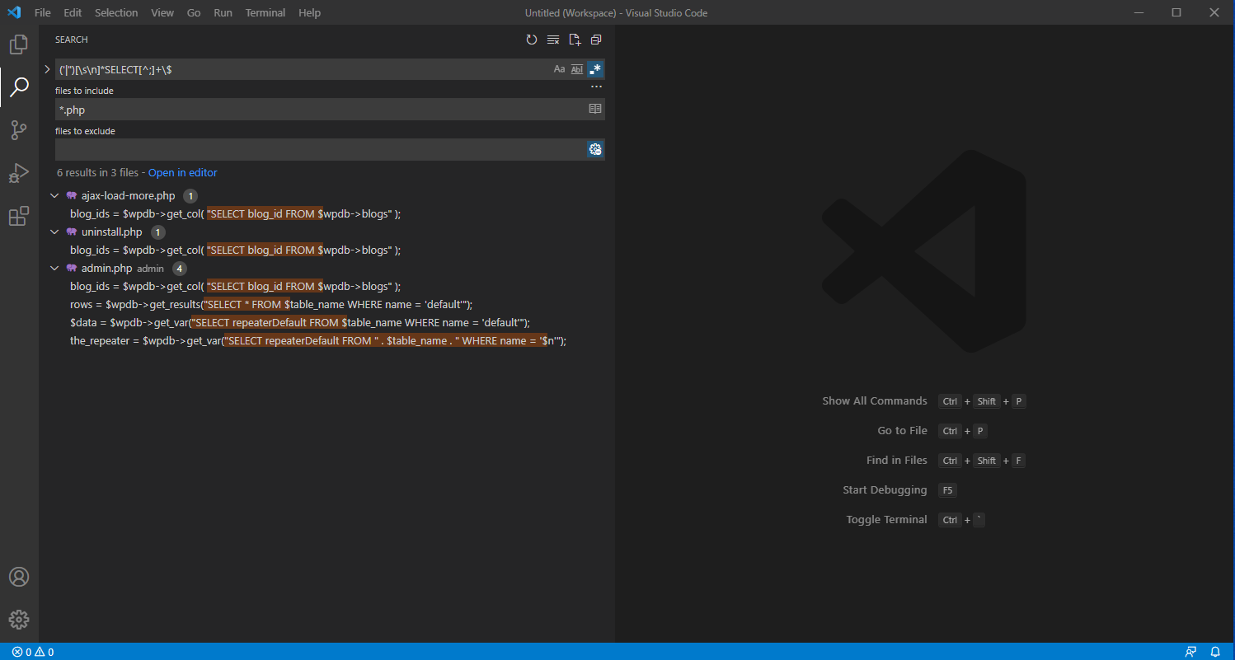Image resolution: width=1235 pixels, height=660 pixels.
Task: Open a new search editor
Action: coord(575,40)
